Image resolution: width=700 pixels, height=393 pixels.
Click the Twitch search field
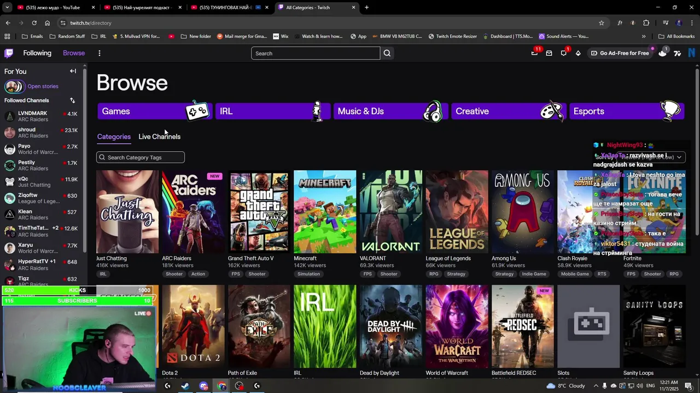click(316, 53)
